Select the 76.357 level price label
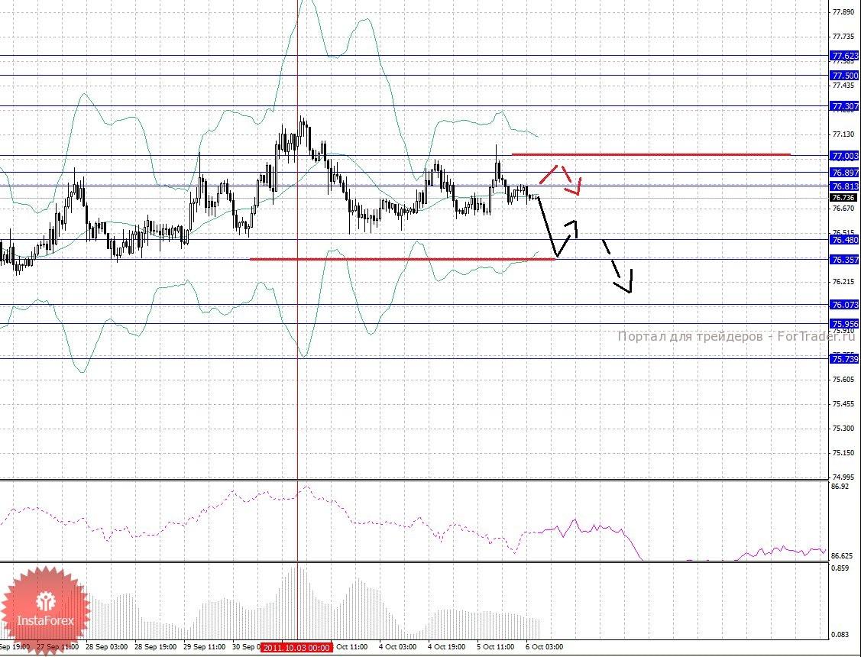861x657 pixels. coord(844,260)
